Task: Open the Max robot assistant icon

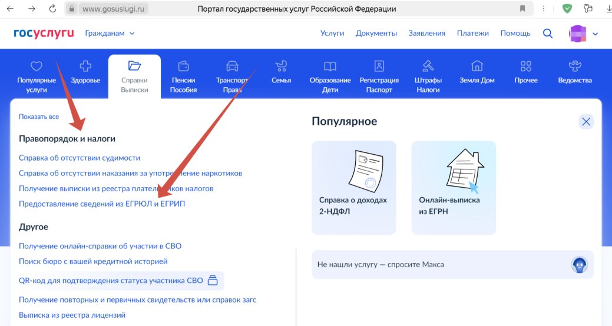Action: click(579, 265)
